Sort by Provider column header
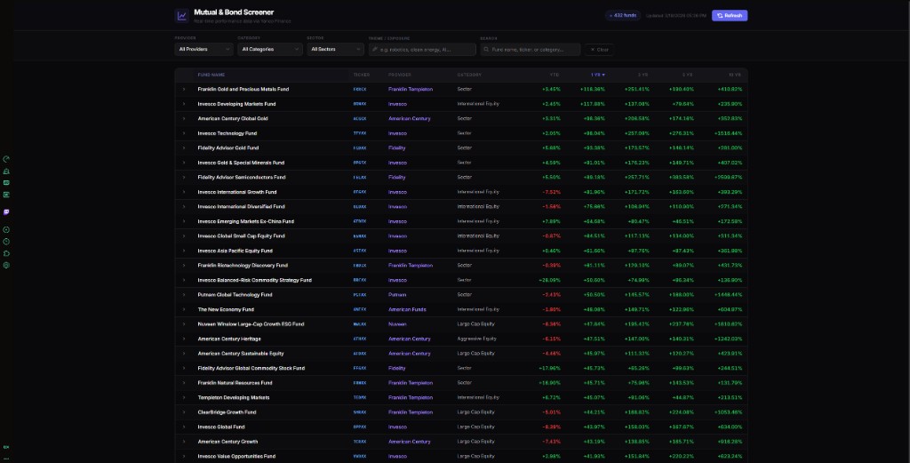 (400, 75)
